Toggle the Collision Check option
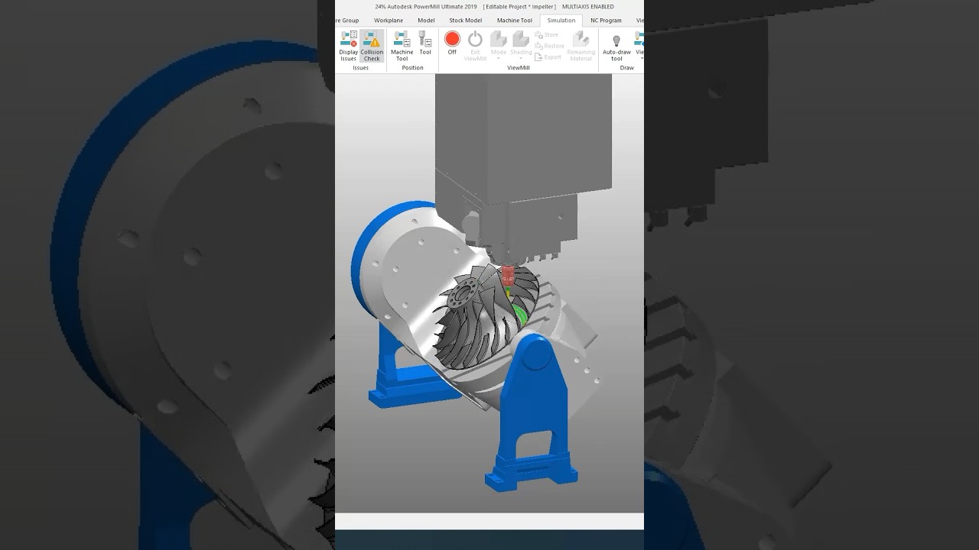The image size is (979, 550). [x=372, y=46]
